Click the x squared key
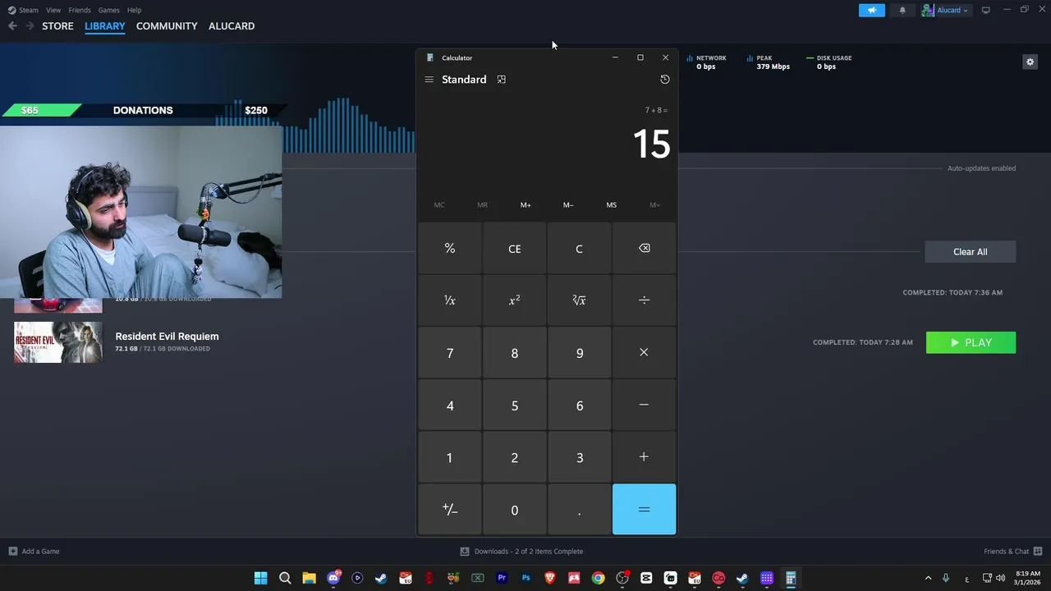1051x591 pixels. [x=515, y=300]
